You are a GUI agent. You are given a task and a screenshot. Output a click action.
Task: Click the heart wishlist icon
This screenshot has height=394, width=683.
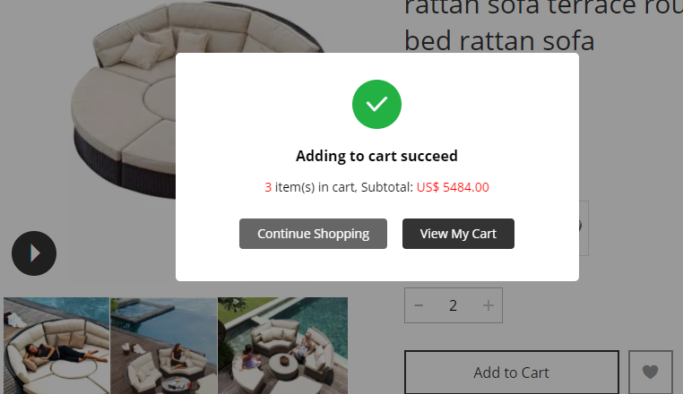click(x=650, y=372)
